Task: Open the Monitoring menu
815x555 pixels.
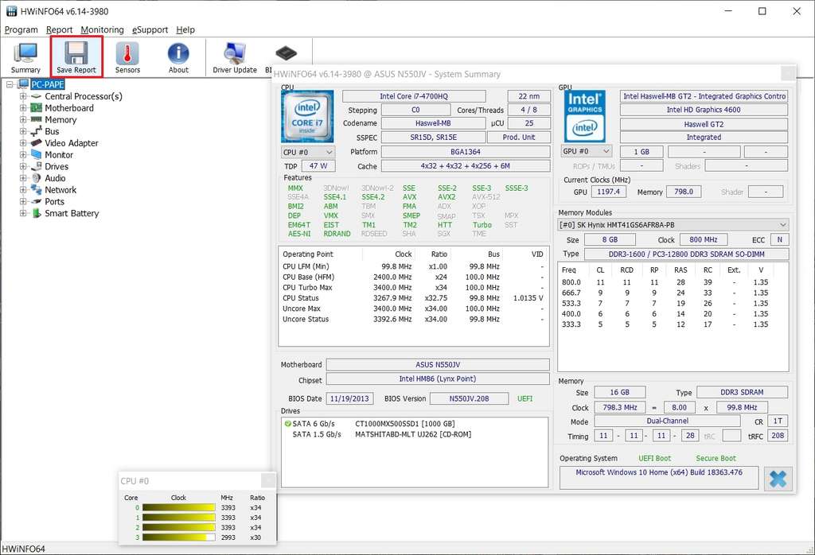Action: point(102,29)
